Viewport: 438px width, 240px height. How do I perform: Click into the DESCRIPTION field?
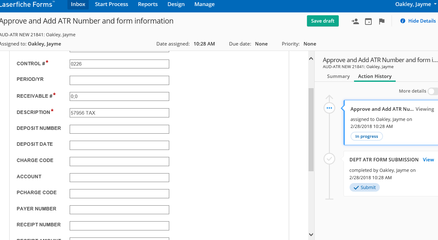pos(119,113)
